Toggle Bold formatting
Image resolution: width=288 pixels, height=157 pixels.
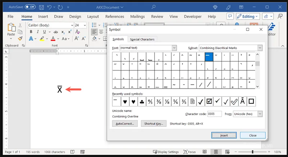31,32
